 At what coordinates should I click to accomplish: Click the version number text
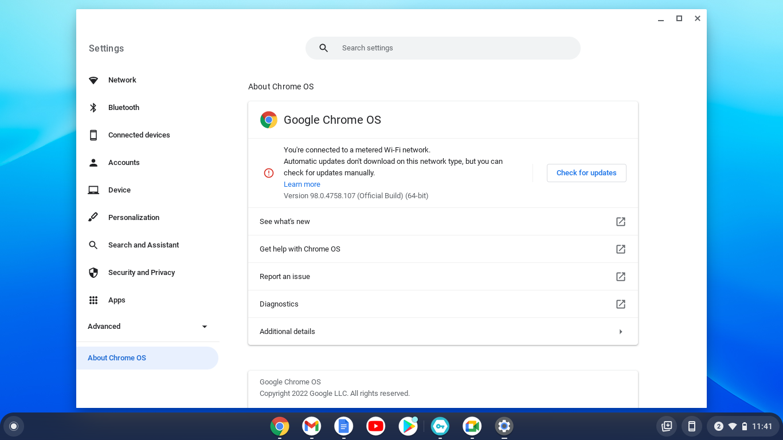pos(356,196)
